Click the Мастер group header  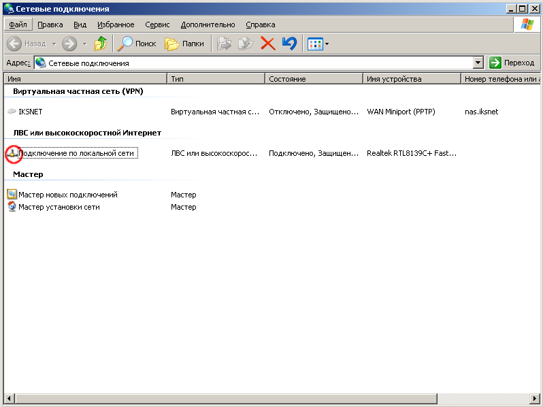click(x=28, y=174)
